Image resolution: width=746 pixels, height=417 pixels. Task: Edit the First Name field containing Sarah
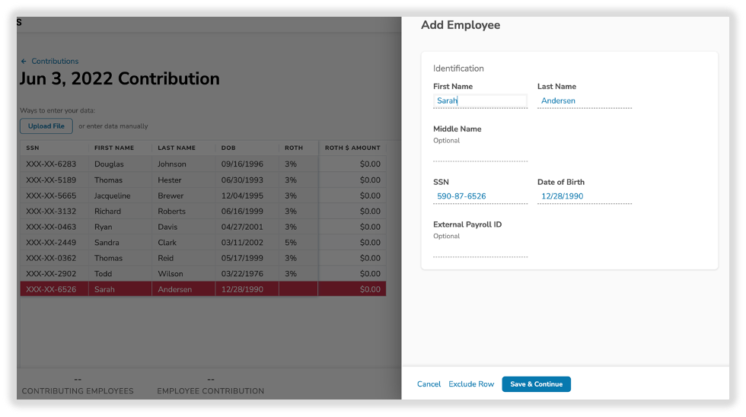pos(480,100)
